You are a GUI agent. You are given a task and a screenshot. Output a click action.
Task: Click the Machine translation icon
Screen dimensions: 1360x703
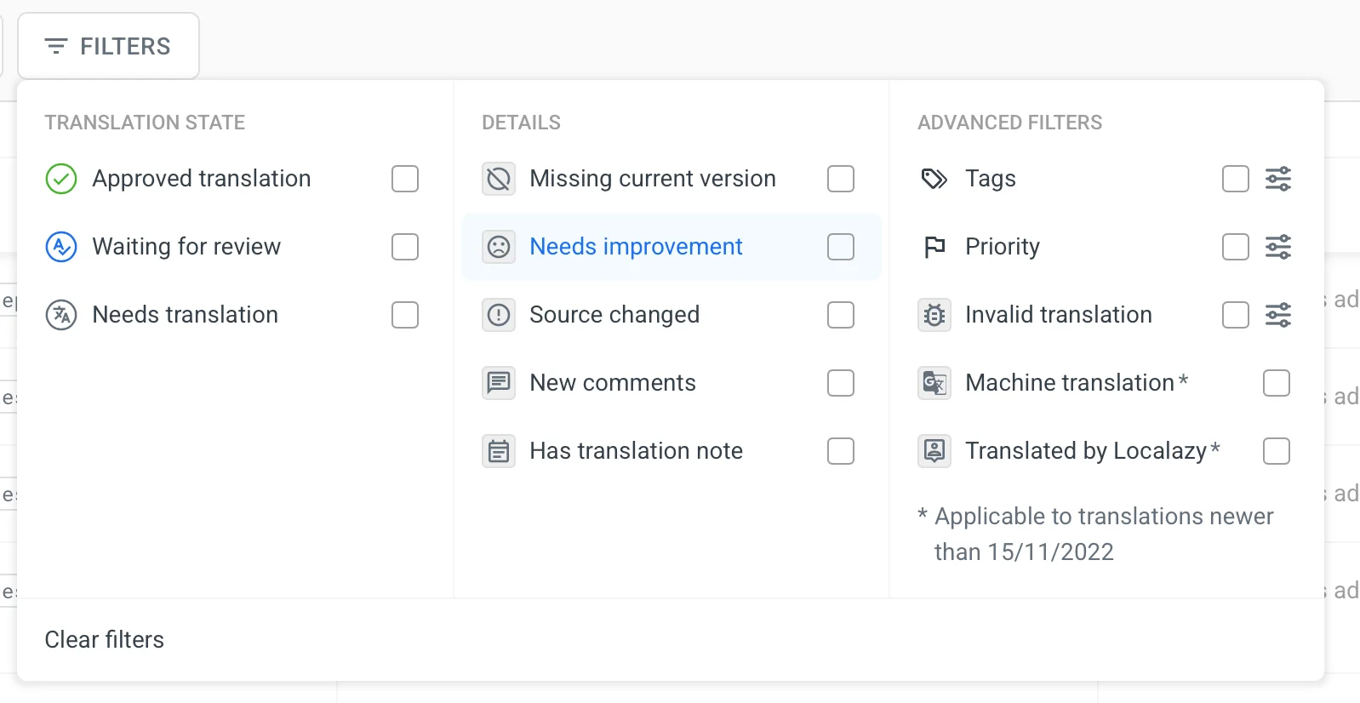[934, 383]
